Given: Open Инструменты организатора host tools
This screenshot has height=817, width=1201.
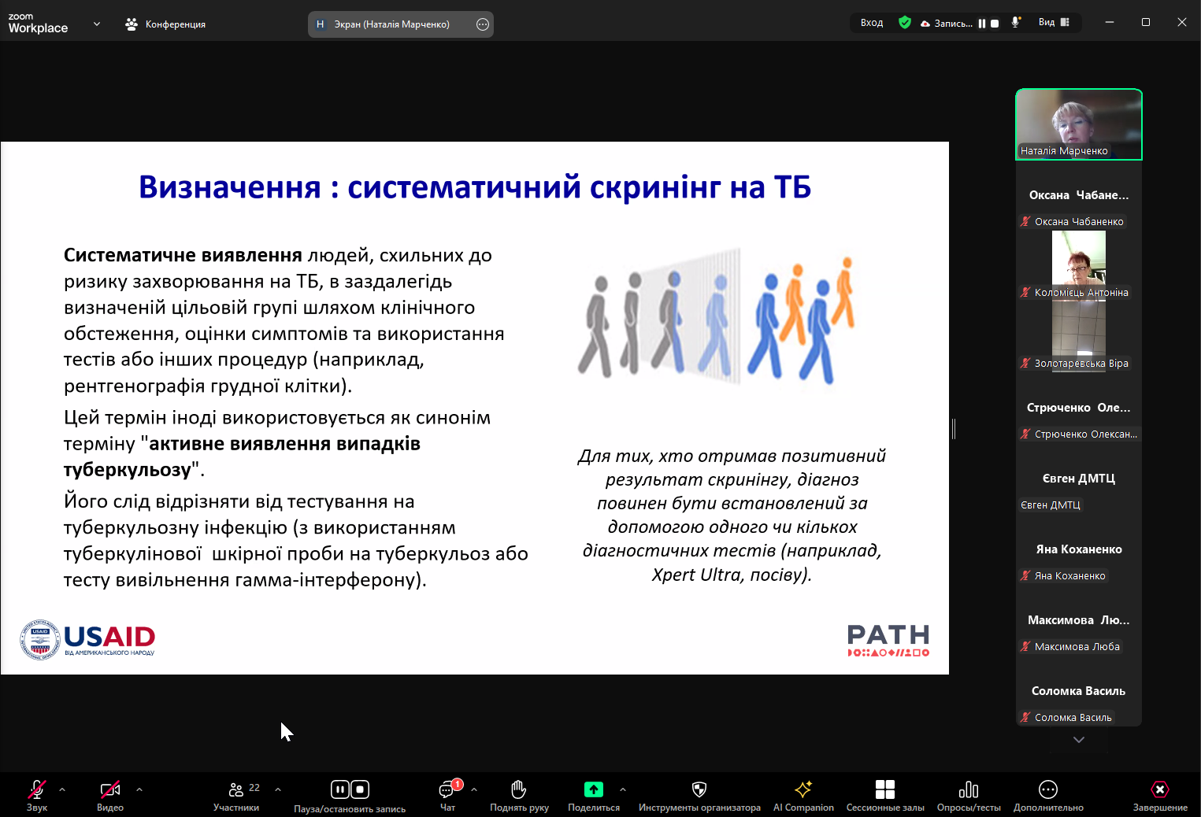Looking at the screenshot, I should pyautogui.click(x=699, y=790).
